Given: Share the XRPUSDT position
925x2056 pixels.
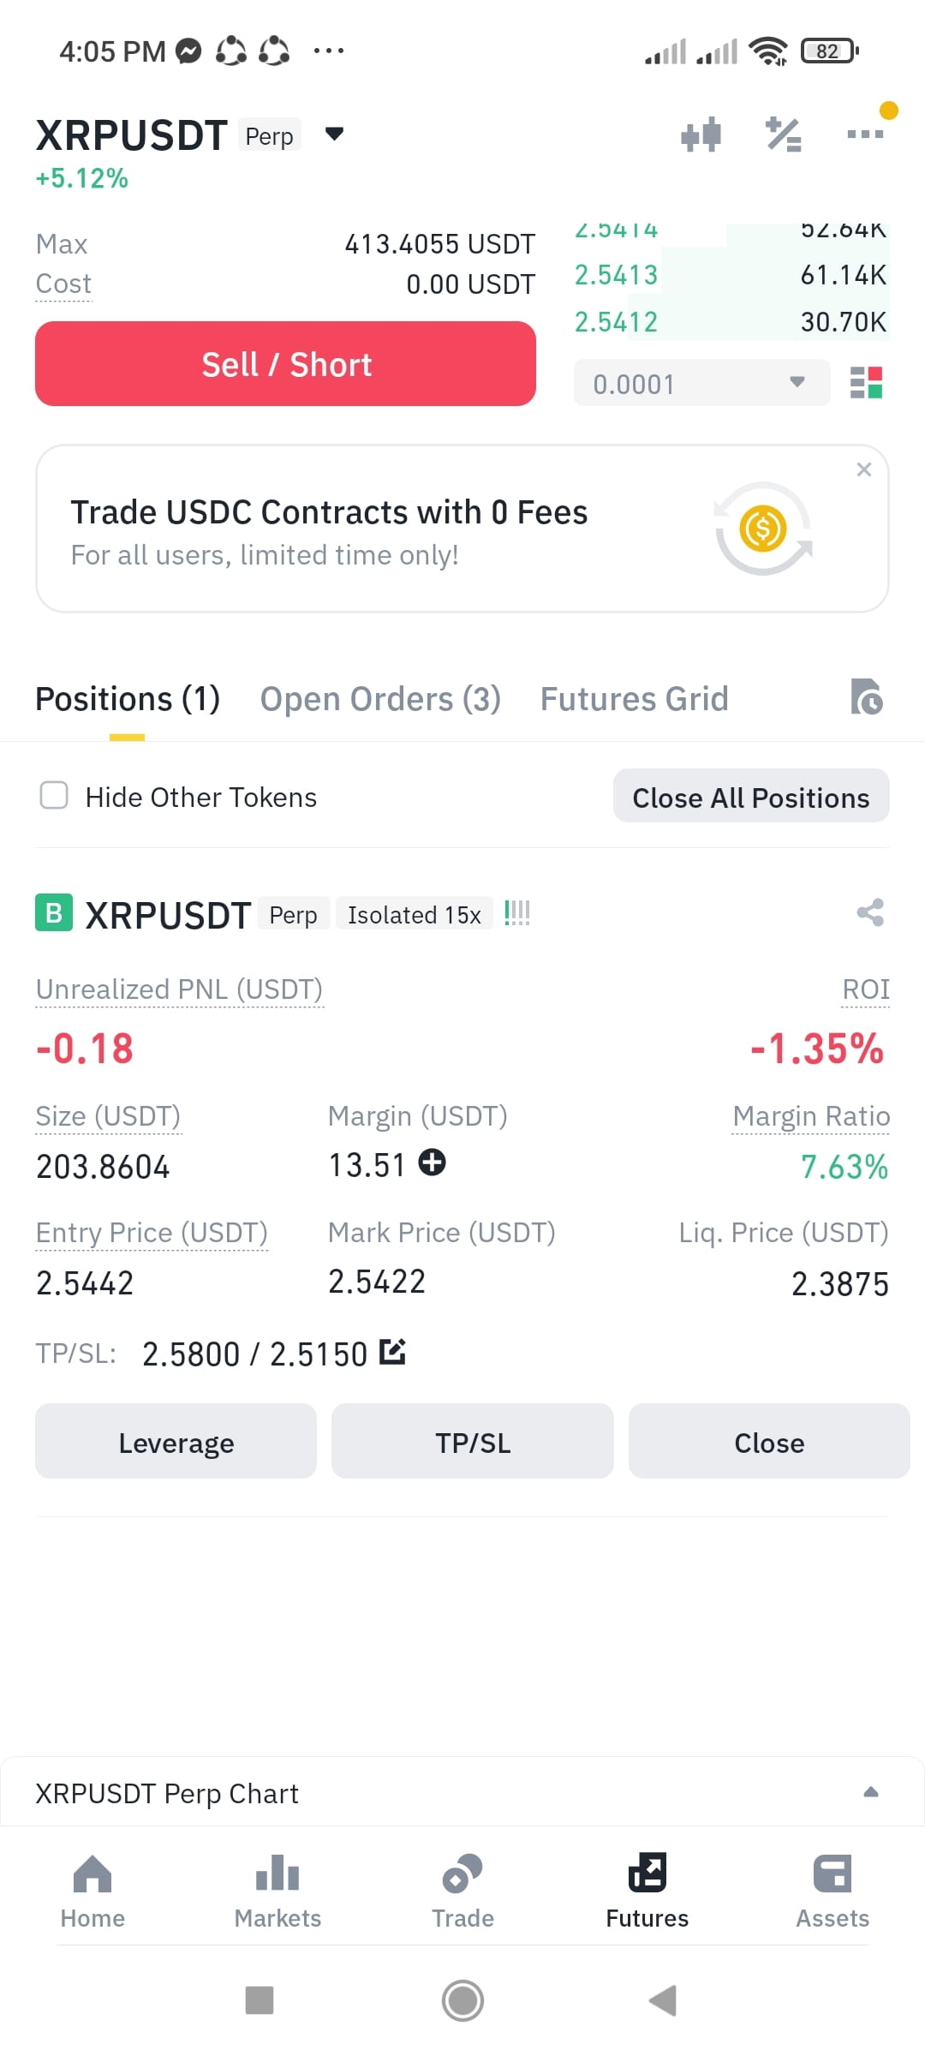Looking at the screenshot, I should click(x=870, y=912).
